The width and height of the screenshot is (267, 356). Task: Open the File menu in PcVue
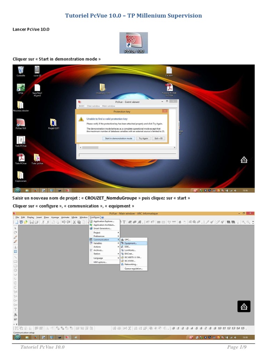[x=17, y=217]
